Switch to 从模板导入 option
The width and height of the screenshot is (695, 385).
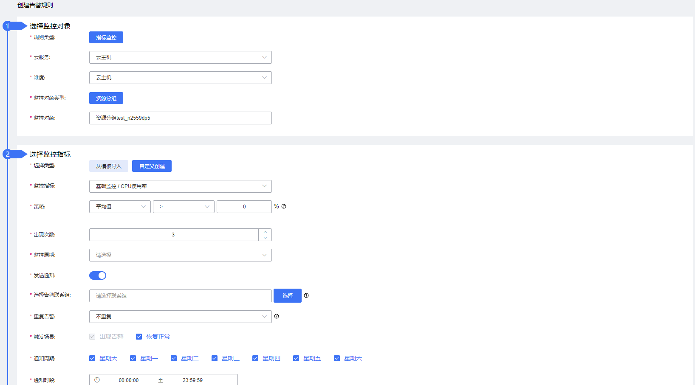click(109, 166)
